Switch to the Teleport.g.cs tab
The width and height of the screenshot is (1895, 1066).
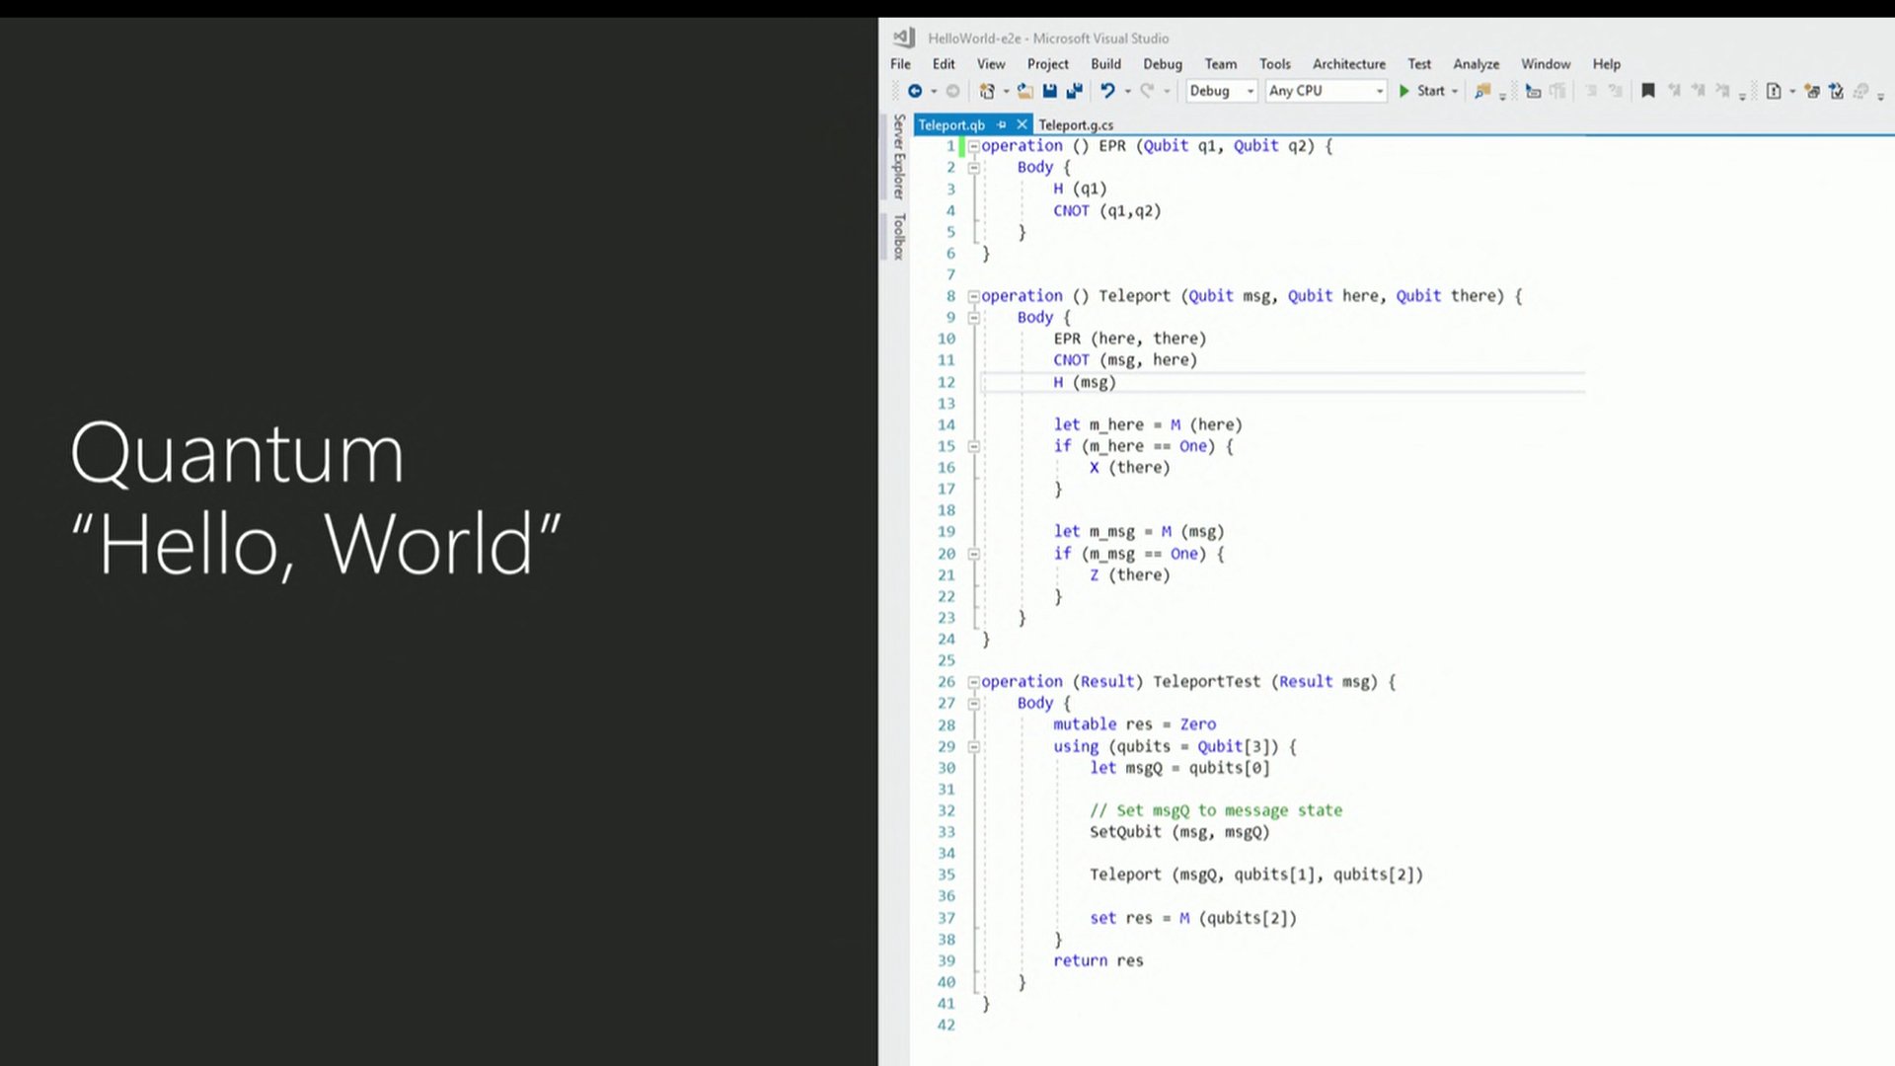pyautogui.click(x=1075, y=124)
